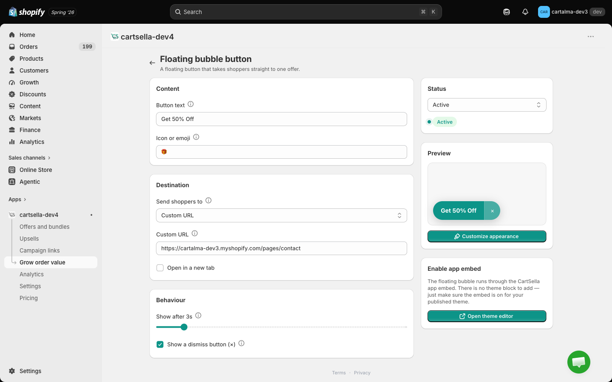Open the three-dot app menu

pos(591,37)
